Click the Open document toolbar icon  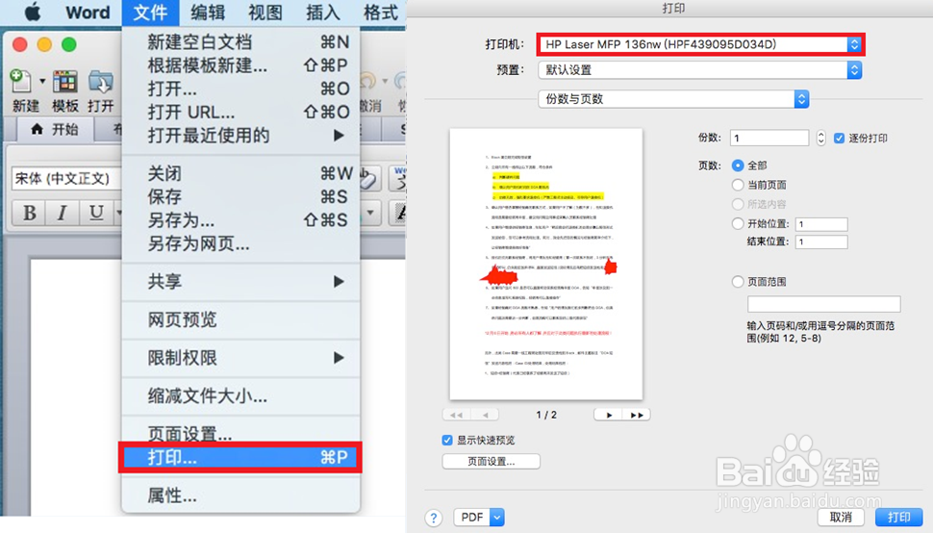101,82
